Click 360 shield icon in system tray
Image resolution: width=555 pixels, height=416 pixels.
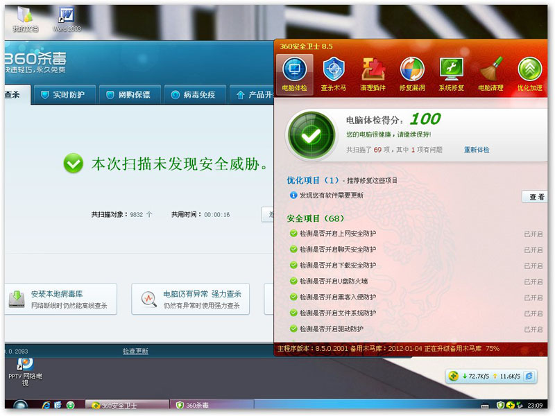pos(500,406)
